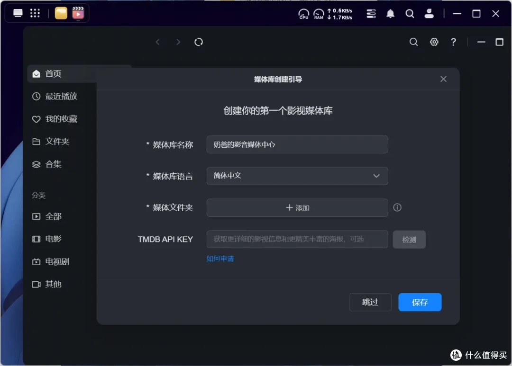Search inside the media app
Screen dimensions: 512x366
414,42
